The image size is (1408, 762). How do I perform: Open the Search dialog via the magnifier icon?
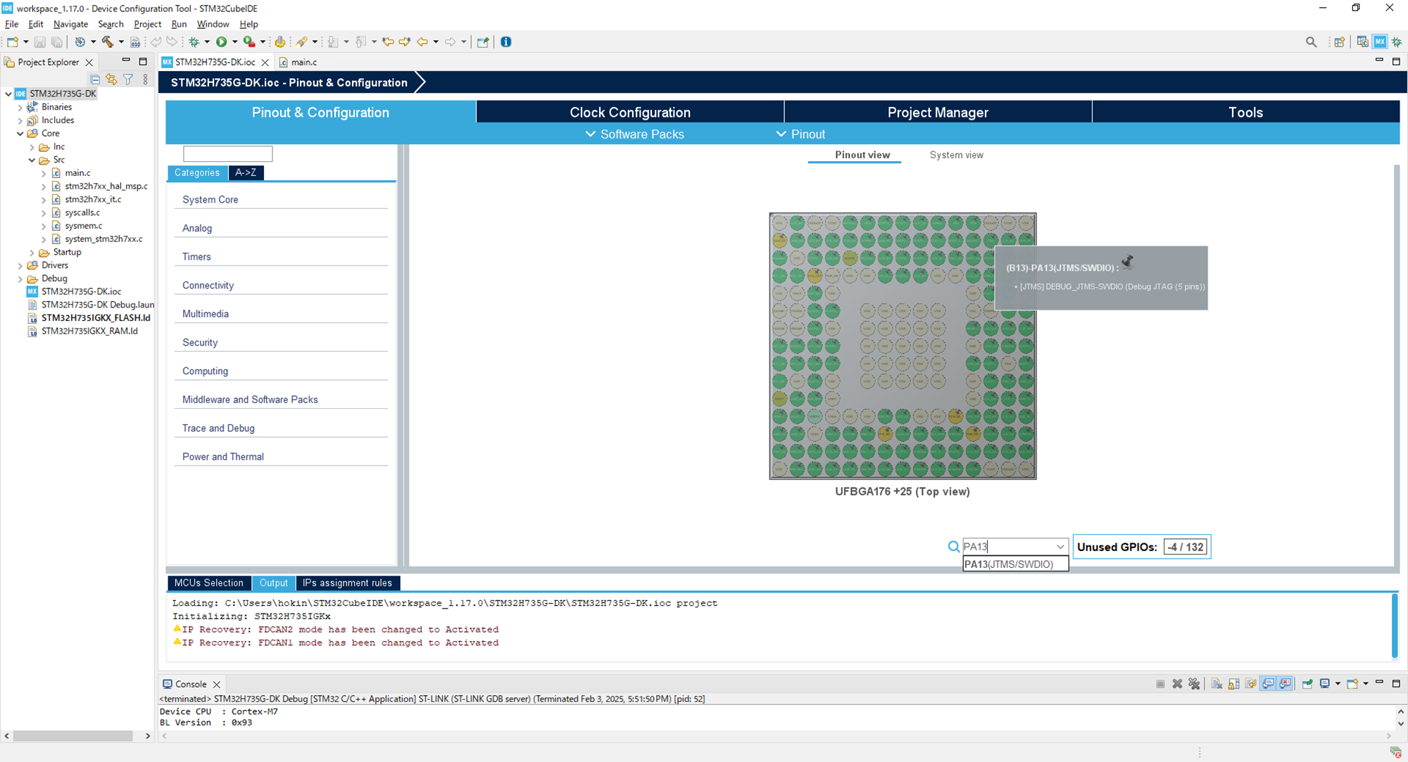[x=1311, y=42]
